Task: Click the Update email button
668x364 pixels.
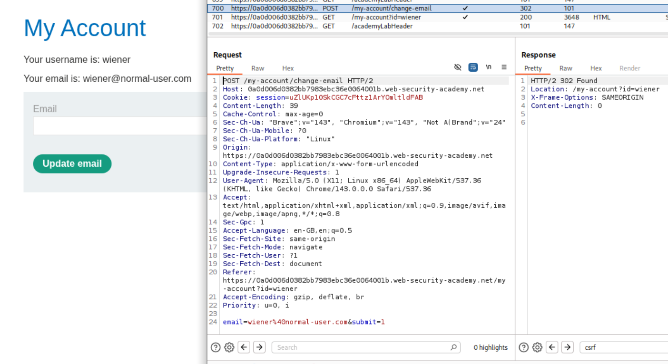Action: [x=72, y=164]
